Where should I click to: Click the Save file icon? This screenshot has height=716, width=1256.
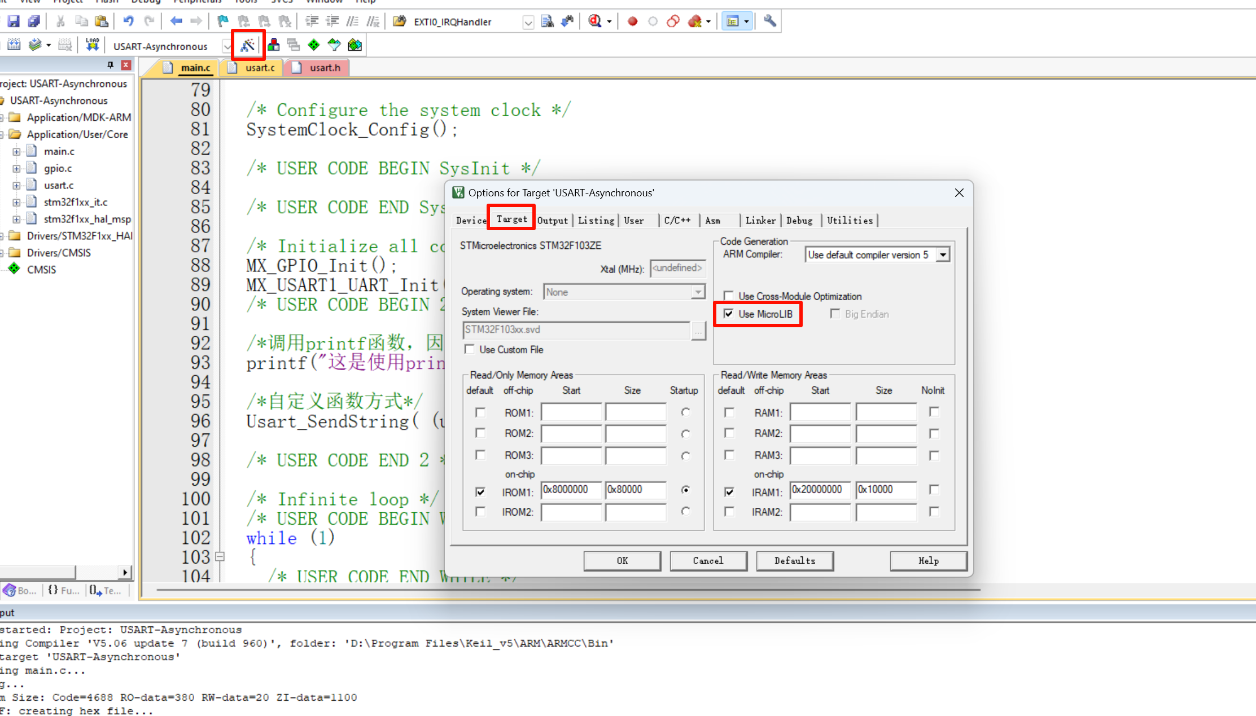pos(13,21)
